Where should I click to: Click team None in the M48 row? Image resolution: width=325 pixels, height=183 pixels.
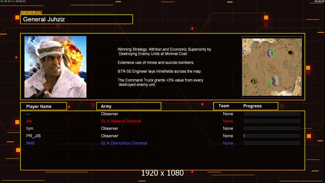[x=228, y=143]
